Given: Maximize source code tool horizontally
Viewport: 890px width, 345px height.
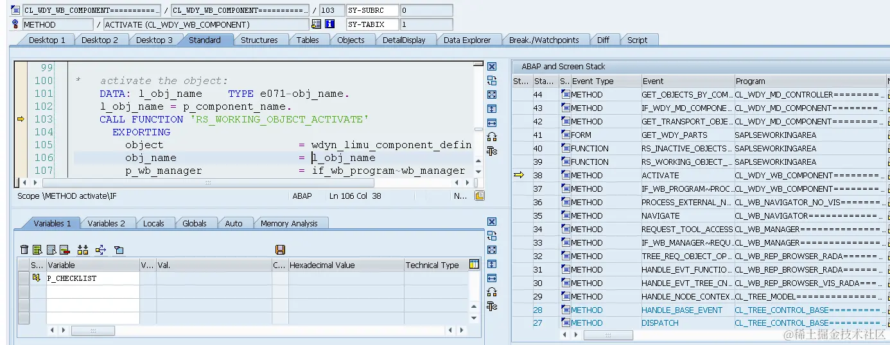Looking at the screenshot, I should (x=492, y=123).
